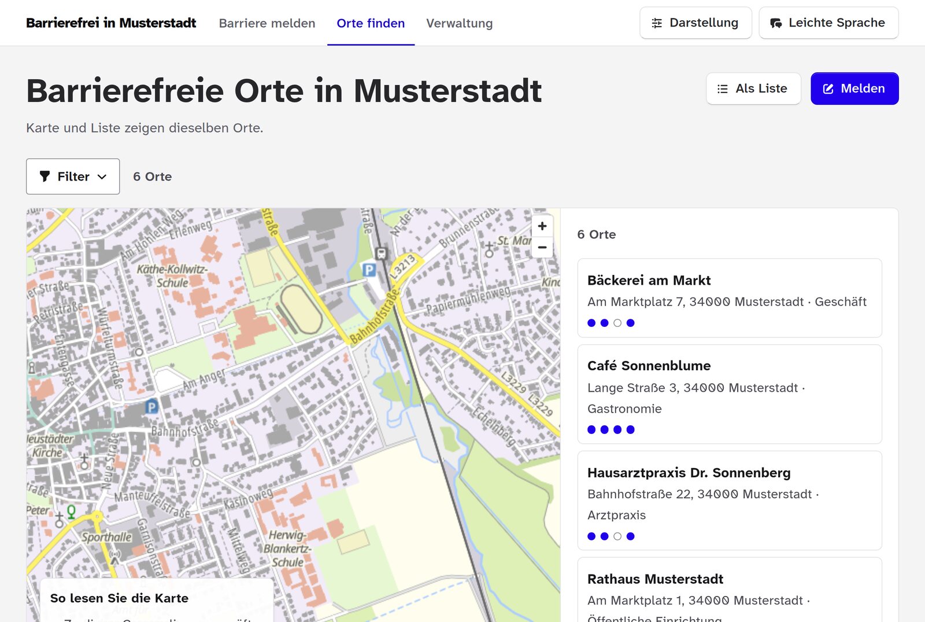The height and width of the screenshot is (622, 925).
Task: Zoom in on the map
Action: pos(542,226)
